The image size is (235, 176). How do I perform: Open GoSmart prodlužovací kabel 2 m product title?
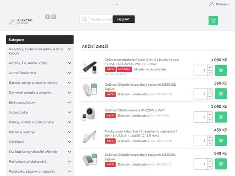(x=142, y=62)
